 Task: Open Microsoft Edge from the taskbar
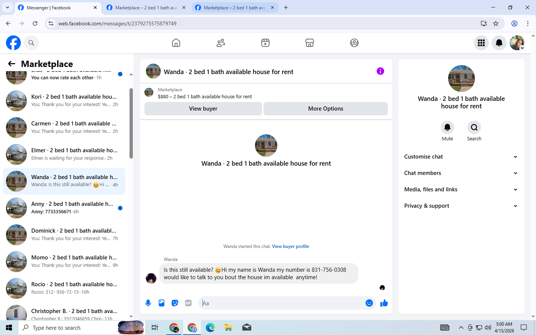pyautogui.click(x=210, y=328)
